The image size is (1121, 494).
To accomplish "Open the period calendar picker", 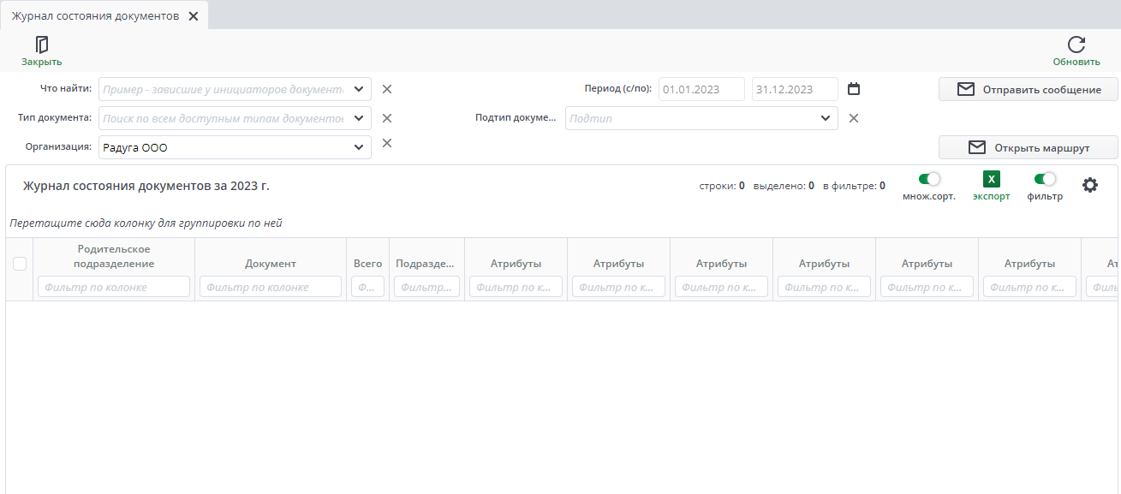I will pos(853,89).
